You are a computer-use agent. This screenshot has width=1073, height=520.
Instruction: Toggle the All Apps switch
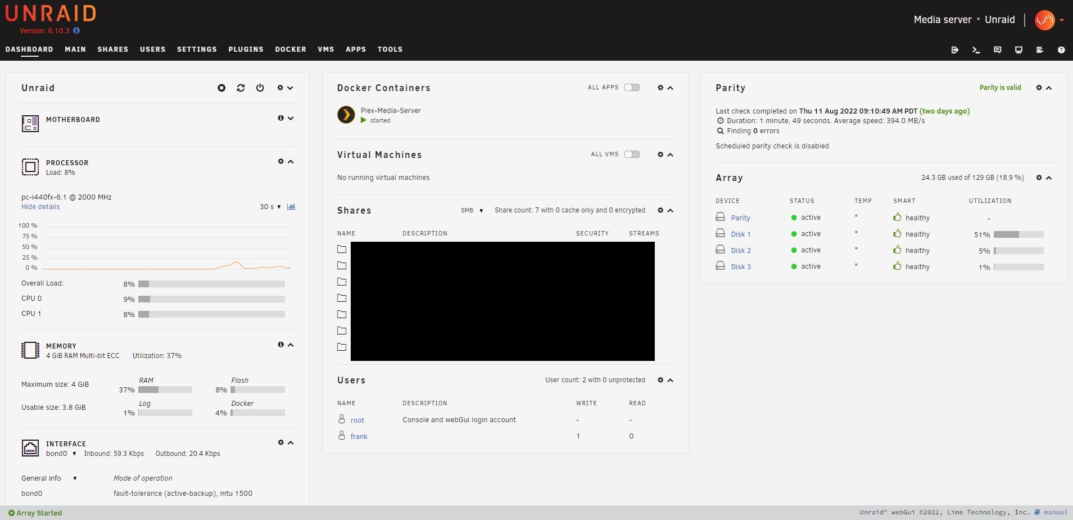click(x=632, y=88)
